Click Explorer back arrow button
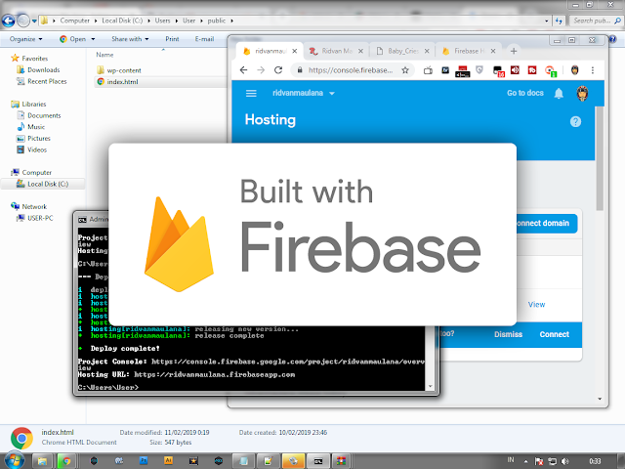Screen dimensions: 625x469 9,21
